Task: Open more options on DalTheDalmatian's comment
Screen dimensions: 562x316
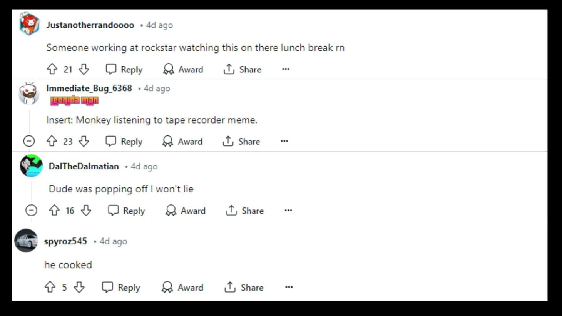Action: pyautogui.click(x=288, y=211)
